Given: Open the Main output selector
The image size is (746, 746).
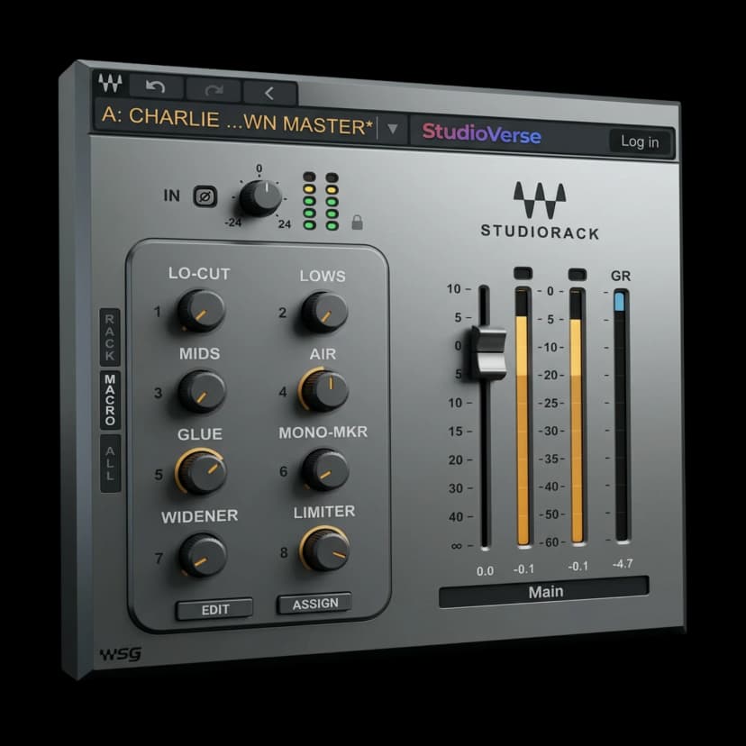Looking at the screenshot, I should (x=547, y=591).
